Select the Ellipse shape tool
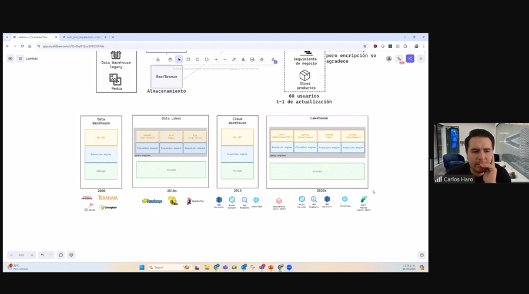The width and height of the screenshot is (529, 294). pos(207,59)
